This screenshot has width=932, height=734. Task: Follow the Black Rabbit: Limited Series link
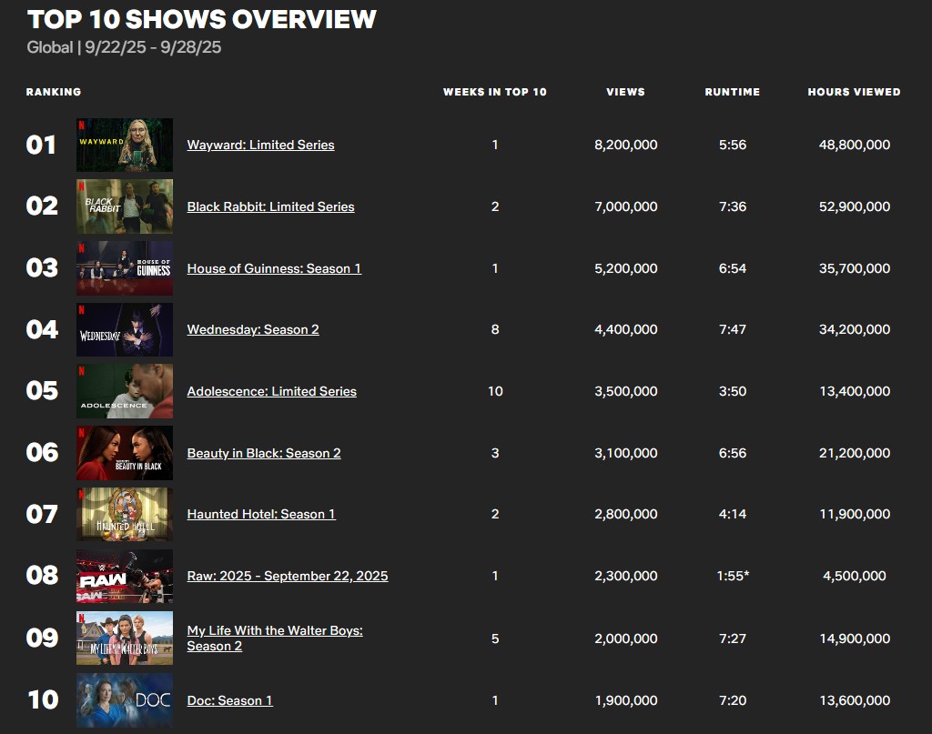point(270,206)
